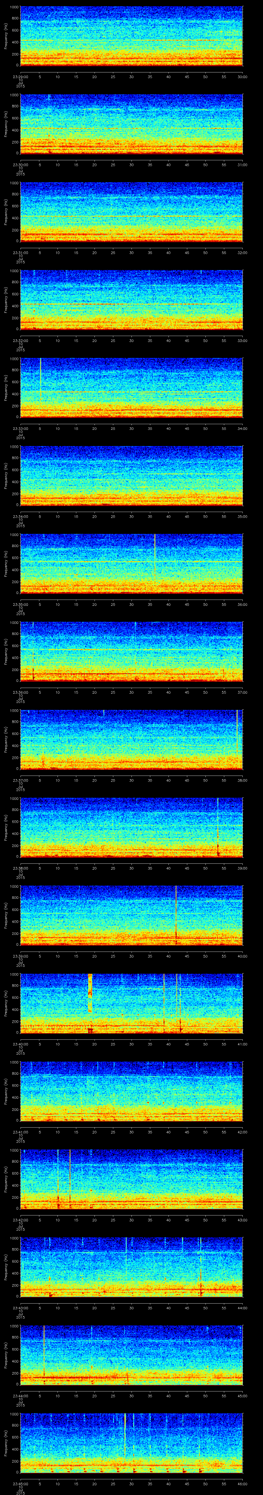The height and width of the screenshot is (1495, 263).
Task: Click the spectrogram panel starting at 23:42:00
Action: pos(131,1179)
